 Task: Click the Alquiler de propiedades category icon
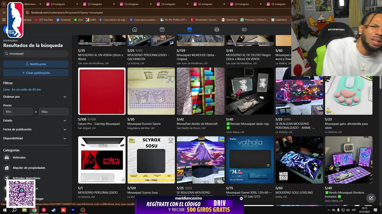click(7, 168)
